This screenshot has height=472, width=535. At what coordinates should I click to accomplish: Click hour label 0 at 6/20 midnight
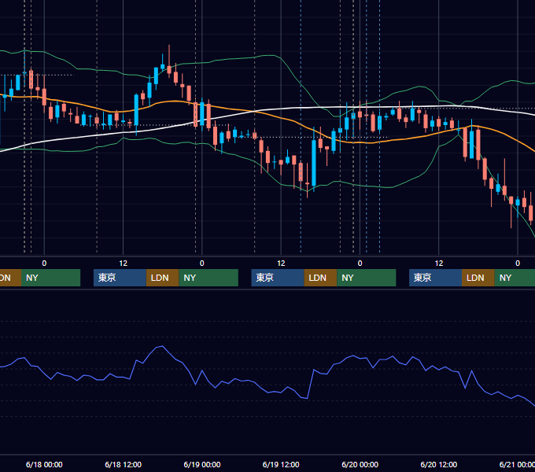pyautogui.click(x=360, y=264)
